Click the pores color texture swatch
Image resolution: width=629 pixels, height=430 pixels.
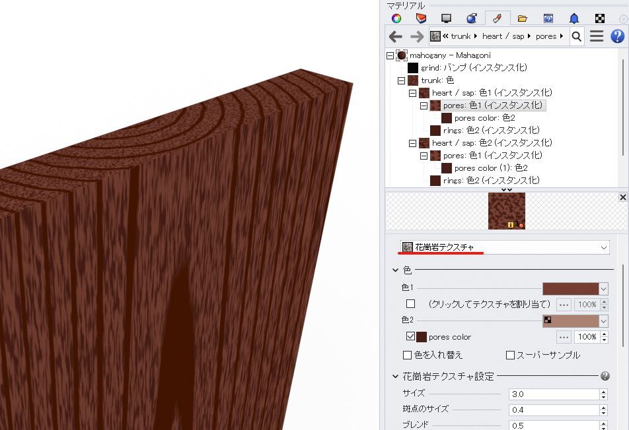[422, 337]
